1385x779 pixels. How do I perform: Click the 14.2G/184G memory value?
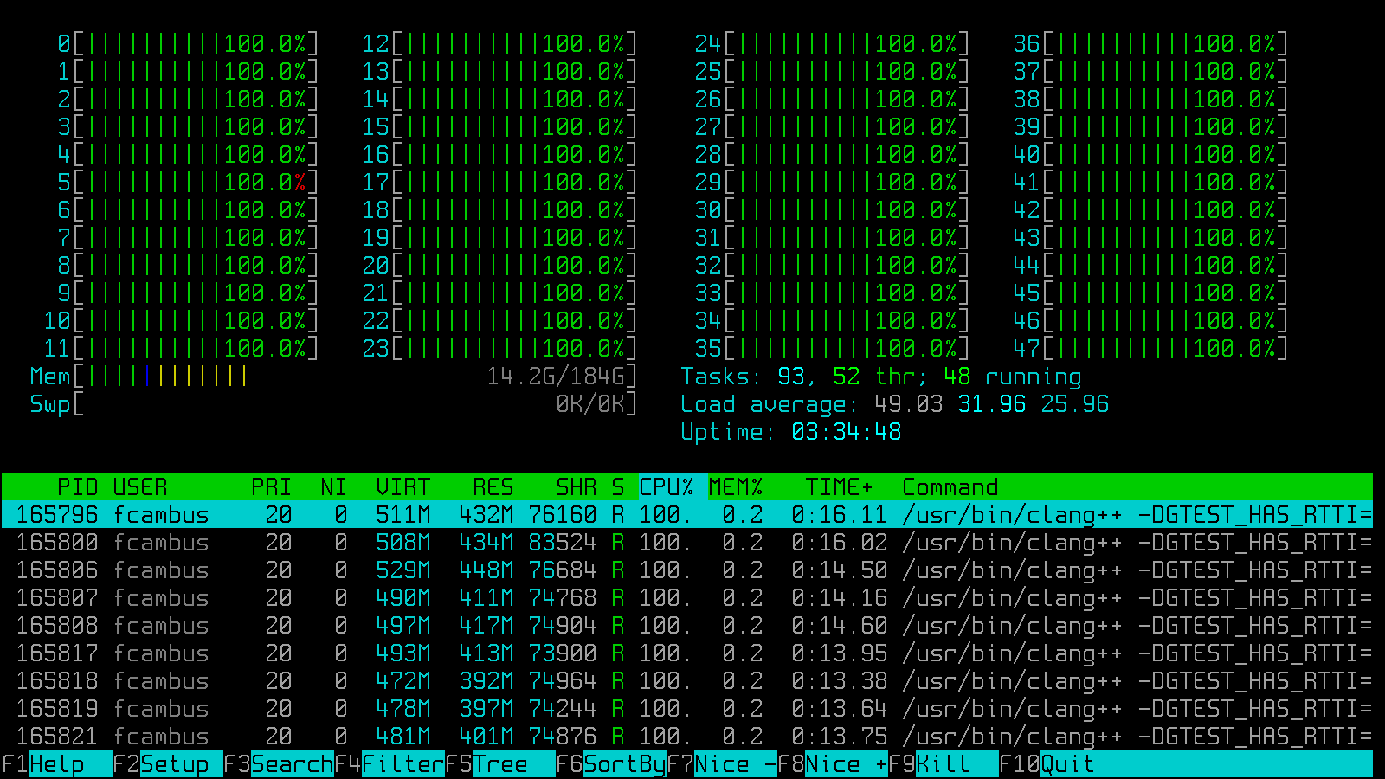point(556,377)
